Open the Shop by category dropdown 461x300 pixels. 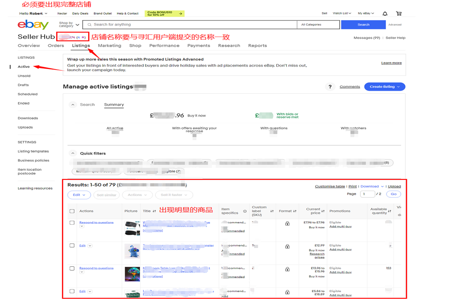[69, 25]
